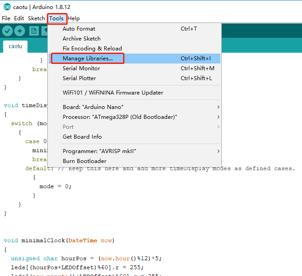Click Get Board Info

point(134,137)
